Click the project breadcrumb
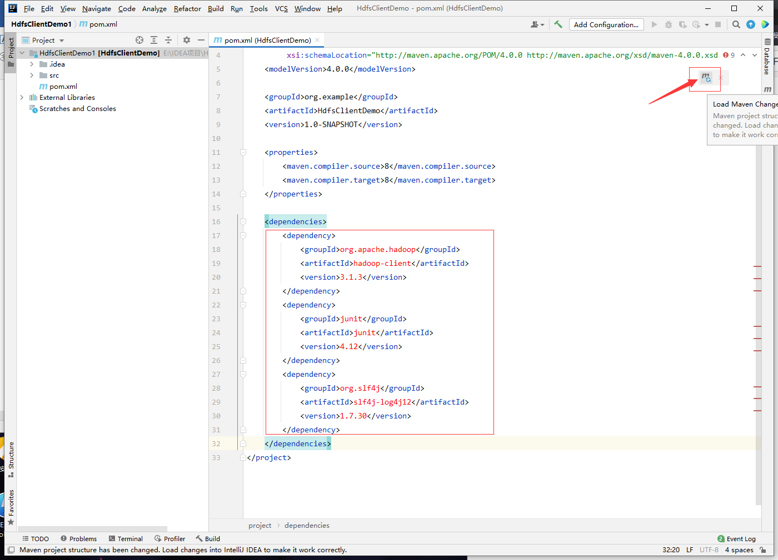Image resolution: width=778 pixels, height=560 pixels. (260, 526)
